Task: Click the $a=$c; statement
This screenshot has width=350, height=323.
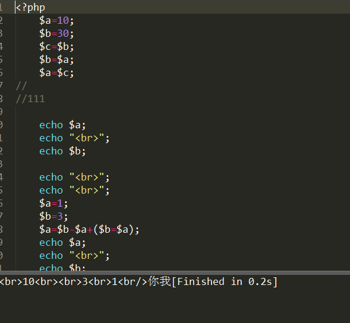Action: click(x=56, y=72)
